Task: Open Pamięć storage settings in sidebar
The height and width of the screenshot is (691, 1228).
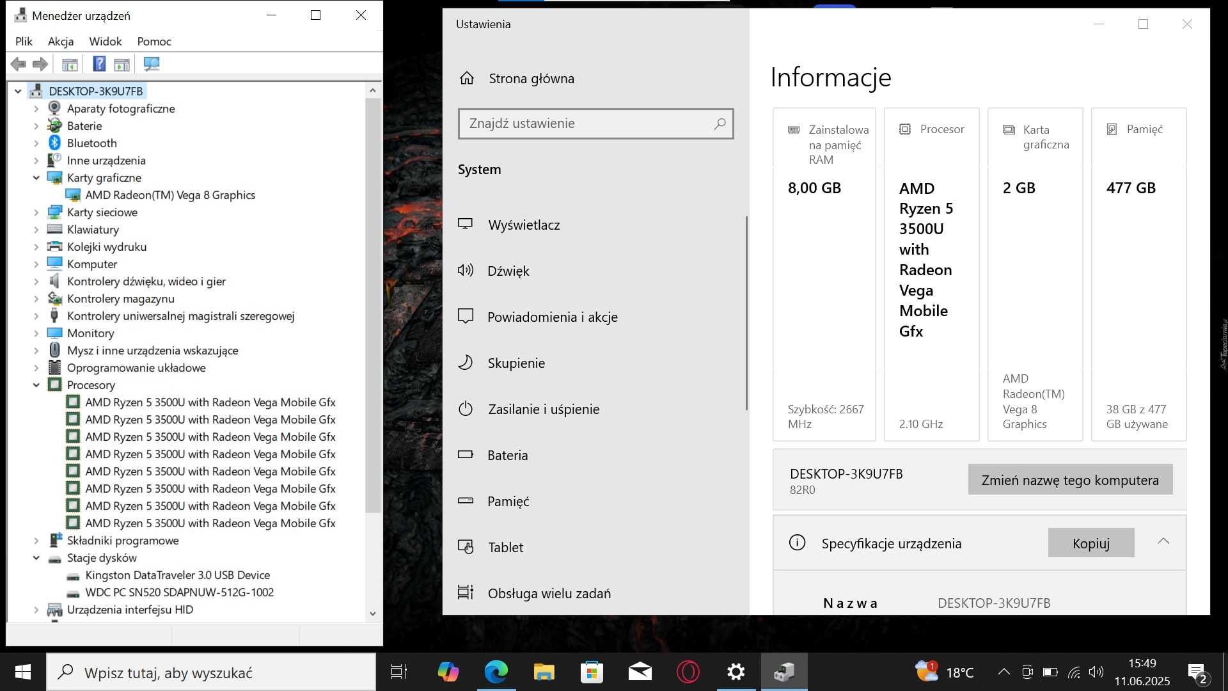Action: point(508,501)
